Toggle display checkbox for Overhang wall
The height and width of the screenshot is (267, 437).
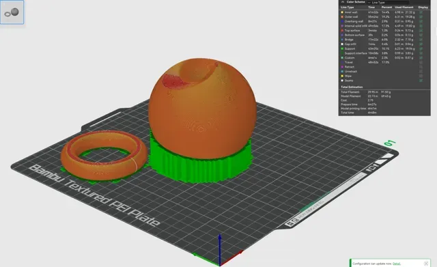point(421,21)
